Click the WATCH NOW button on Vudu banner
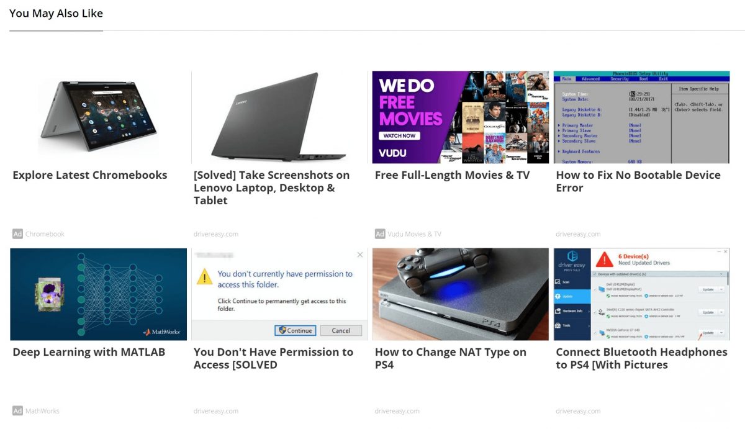This screenshot has height=429, width=745. [x=399, y=136]
